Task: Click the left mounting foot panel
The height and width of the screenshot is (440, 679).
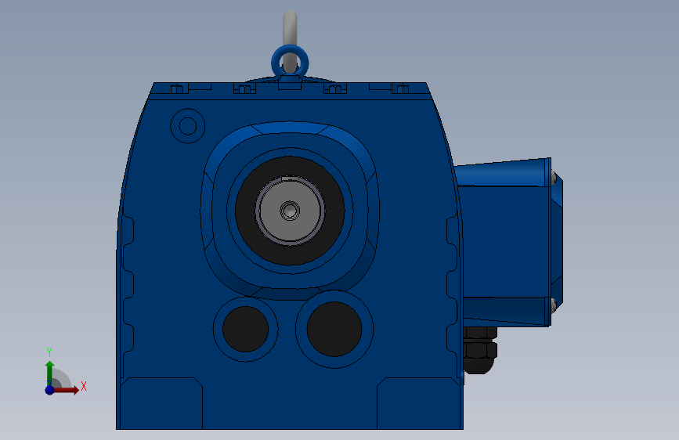Action: click(161, 403)
